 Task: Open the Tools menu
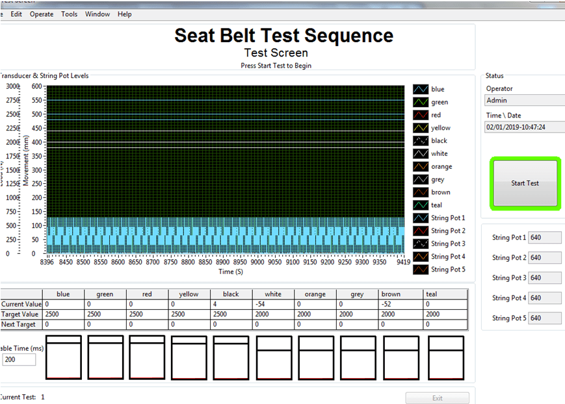point(70,14)
